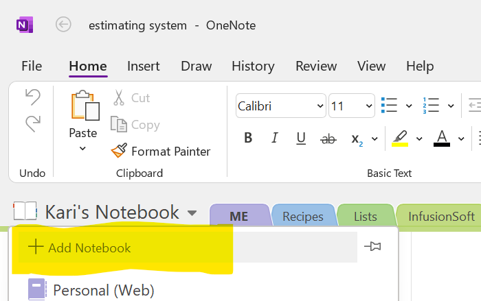The image size is (481, 301).
Task: Open the Lists section tab
Action: [366, 216]
